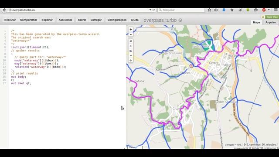
Task: Click the red Adblock icon
Action: pyautogui.click(x=264, y=10)
